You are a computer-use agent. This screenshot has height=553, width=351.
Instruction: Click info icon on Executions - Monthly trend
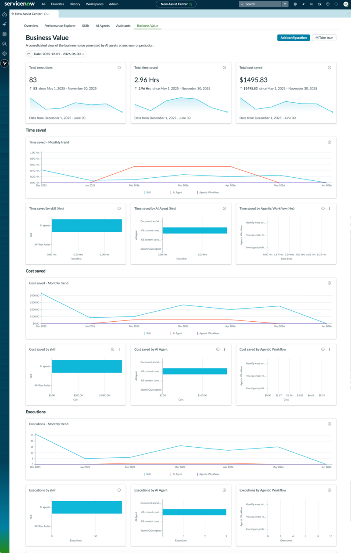330,424
